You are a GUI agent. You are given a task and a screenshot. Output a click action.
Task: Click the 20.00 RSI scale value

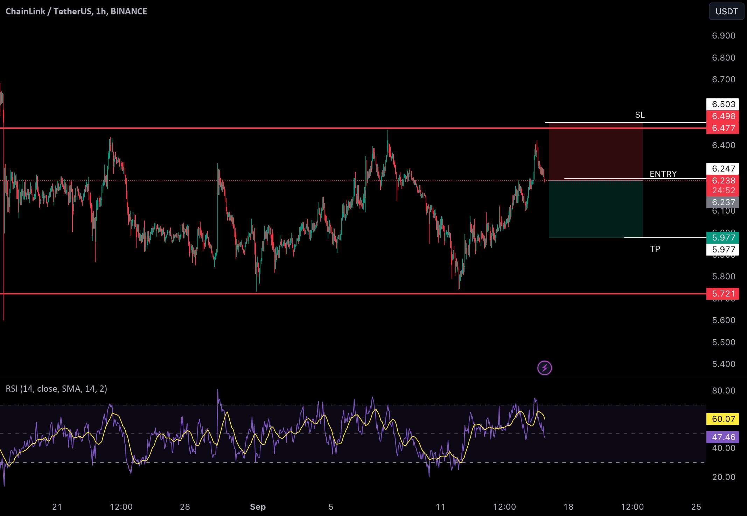[724, 477]
